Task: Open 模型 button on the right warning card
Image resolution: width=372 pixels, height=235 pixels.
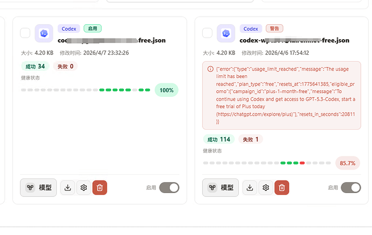Action: (221, 188)
